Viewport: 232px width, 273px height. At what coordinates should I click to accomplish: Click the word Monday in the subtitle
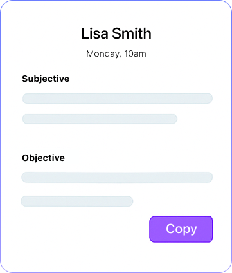point(103,54)
